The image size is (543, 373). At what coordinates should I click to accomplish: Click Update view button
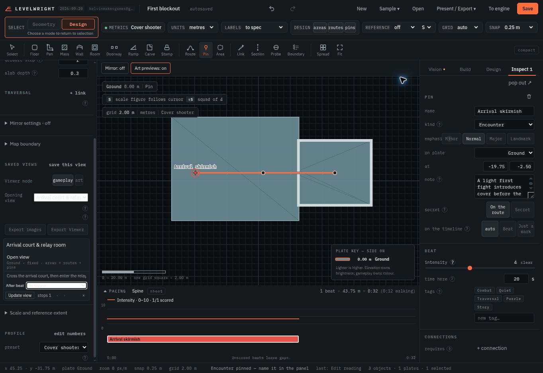tap(20, 295)
